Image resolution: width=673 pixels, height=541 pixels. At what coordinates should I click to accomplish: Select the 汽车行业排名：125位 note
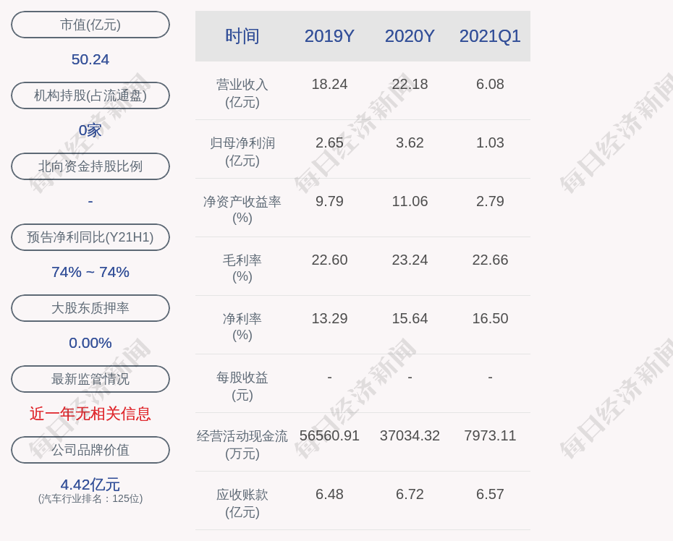(90, 498)
